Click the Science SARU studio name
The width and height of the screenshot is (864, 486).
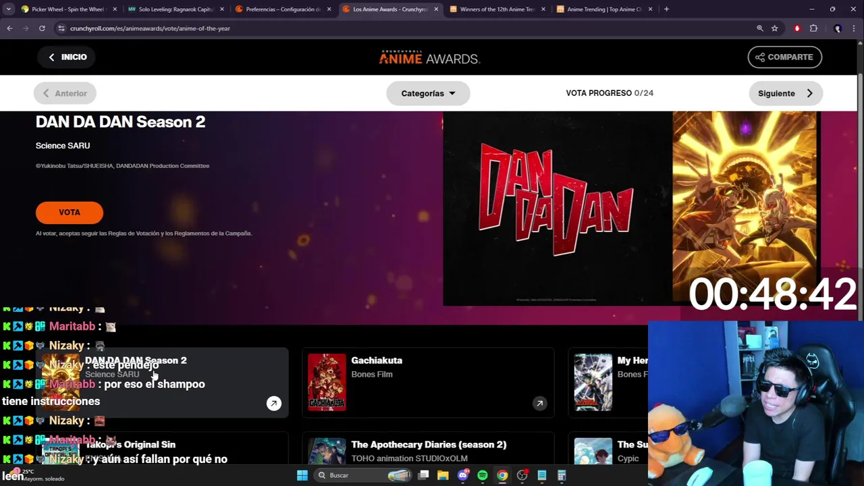point(63,146)
